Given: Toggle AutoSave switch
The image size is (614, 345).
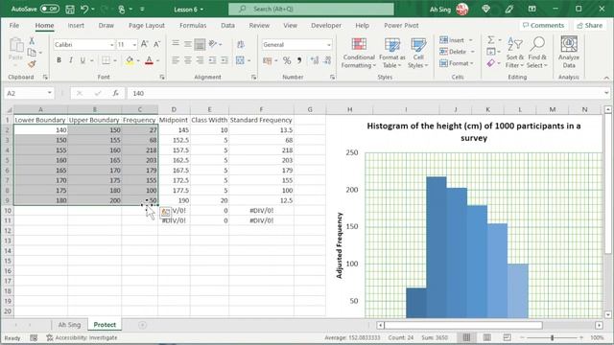Looking at the screenshot, I should [x=50, y=9].
